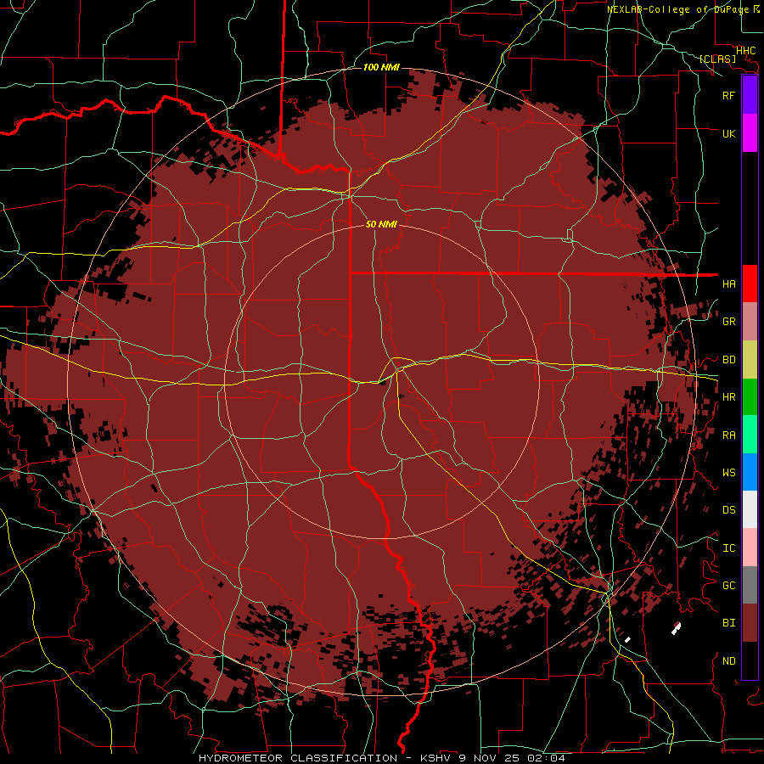Click the radar site marker at map center
The image size is (764, 764).
(382, 383)
